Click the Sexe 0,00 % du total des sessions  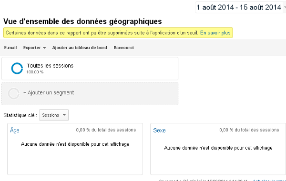(249, 130)
